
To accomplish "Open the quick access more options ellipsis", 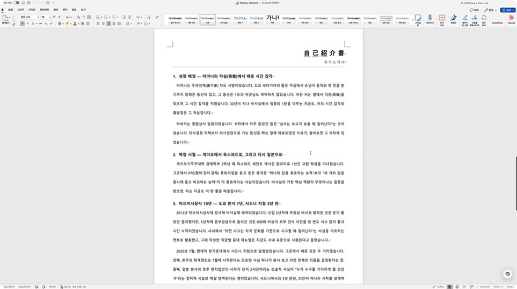I will coord(53,3).
